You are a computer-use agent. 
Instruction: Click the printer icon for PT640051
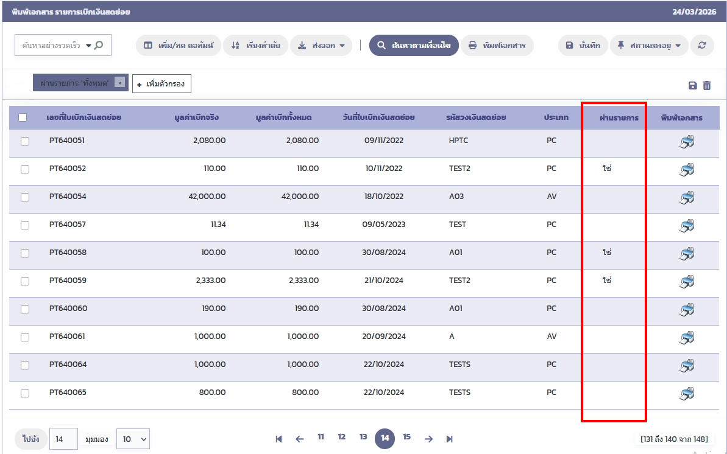(687, 143)
